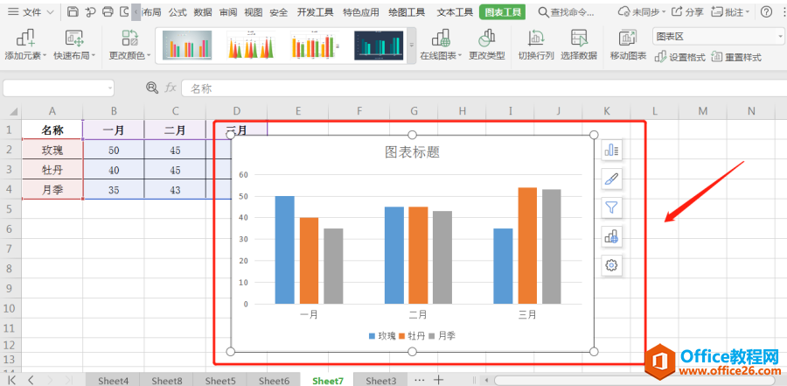Image resolution: width=787 pixels, height=386 pixels.
Task: Switch to Sheet4 tab
Action: tap(113, 381)
